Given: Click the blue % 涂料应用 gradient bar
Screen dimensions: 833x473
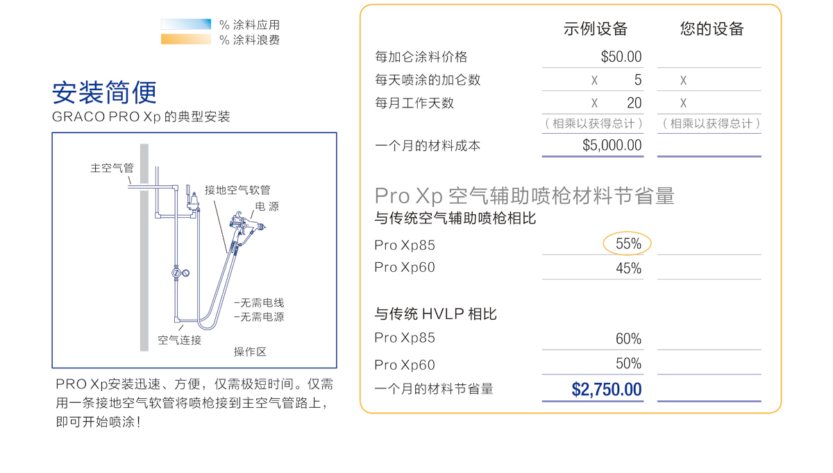Looking at the screenshot, I should click(x=186, y=24).
